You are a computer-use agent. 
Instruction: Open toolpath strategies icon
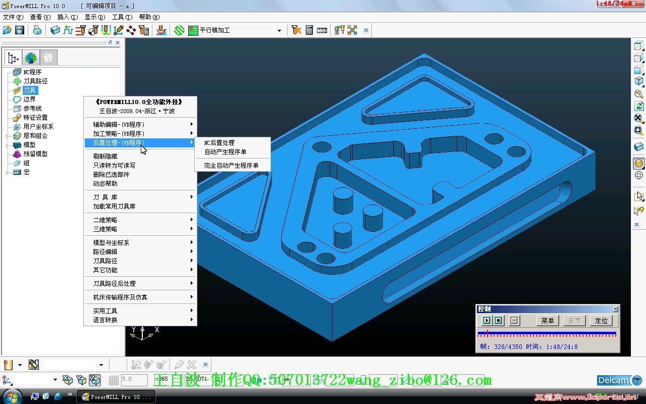click(x=161, y=30)
